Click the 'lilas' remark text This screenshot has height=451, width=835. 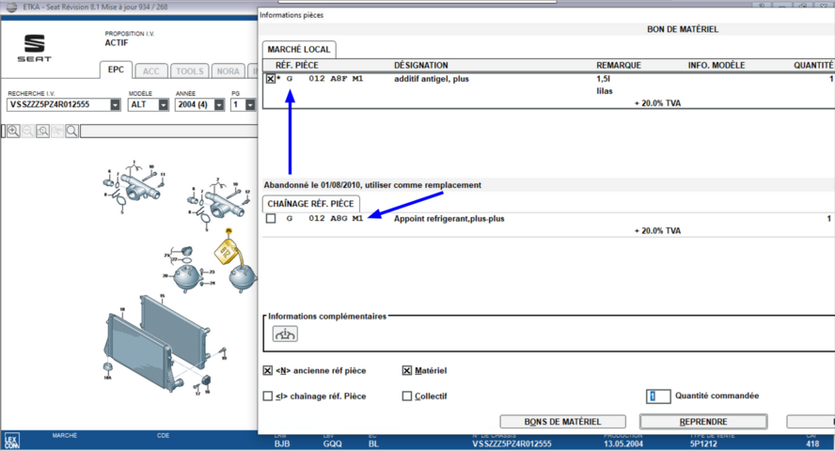605,91
